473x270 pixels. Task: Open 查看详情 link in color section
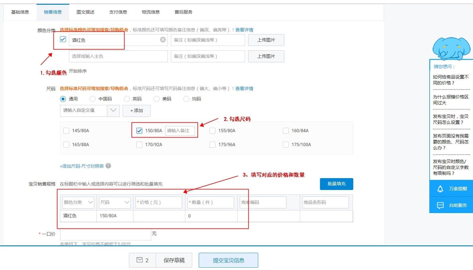(x=244, y=30)
